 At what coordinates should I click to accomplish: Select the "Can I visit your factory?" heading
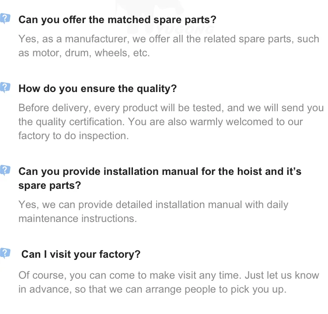point(81,254)
